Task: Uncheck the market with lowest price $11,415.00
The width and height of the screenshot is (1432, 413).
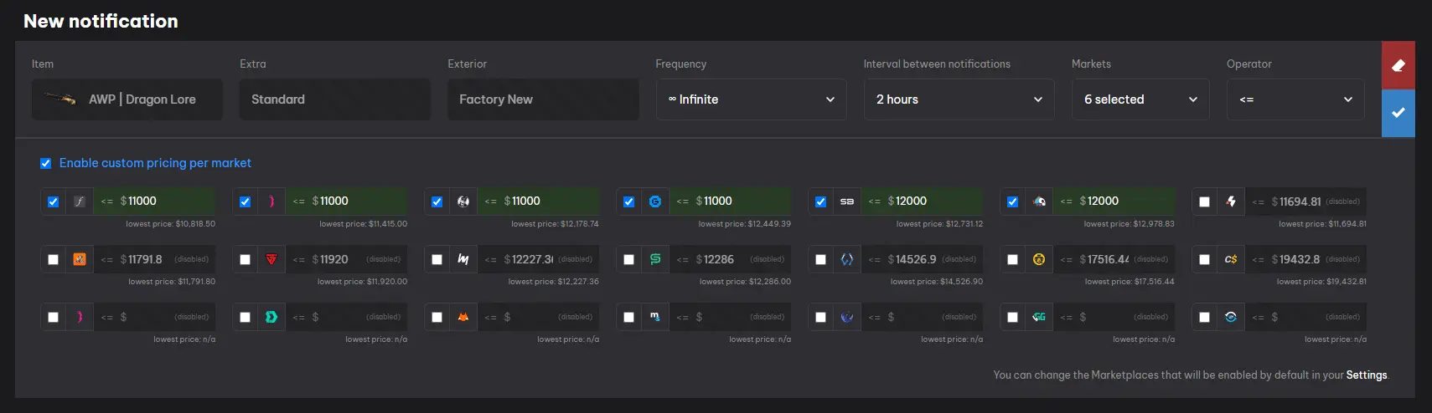Action: (x=245, y=201)
